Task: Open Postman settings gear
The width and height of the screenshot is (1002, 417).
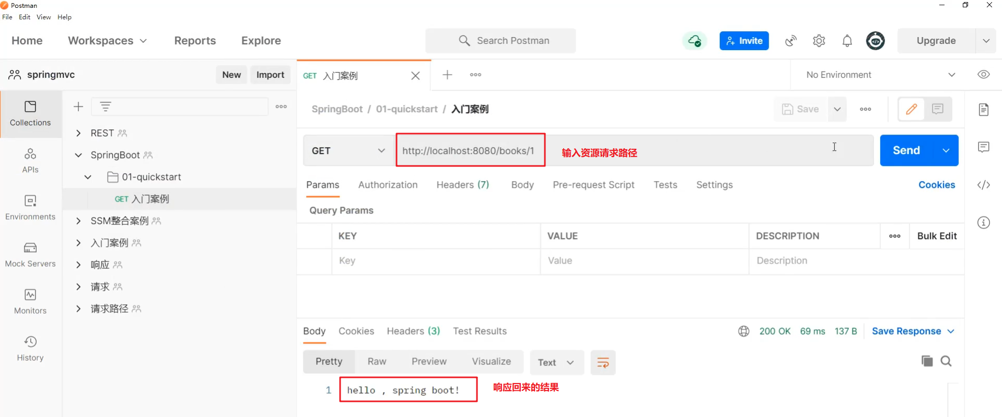Action: pos(819,41)
